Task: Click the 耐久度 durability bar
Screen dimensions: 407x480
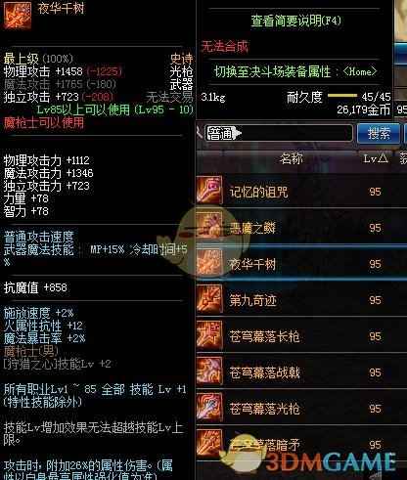Action: click(x=342, y=96)
